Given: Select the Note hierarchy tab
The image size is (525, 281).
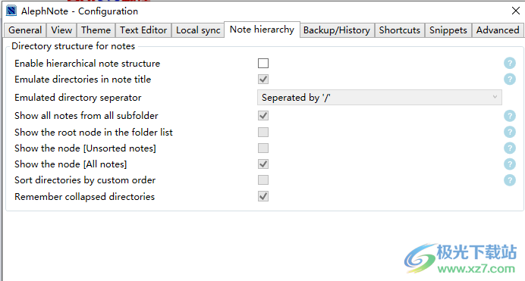Looking at the screenshot, I should [x=262, y=30].
